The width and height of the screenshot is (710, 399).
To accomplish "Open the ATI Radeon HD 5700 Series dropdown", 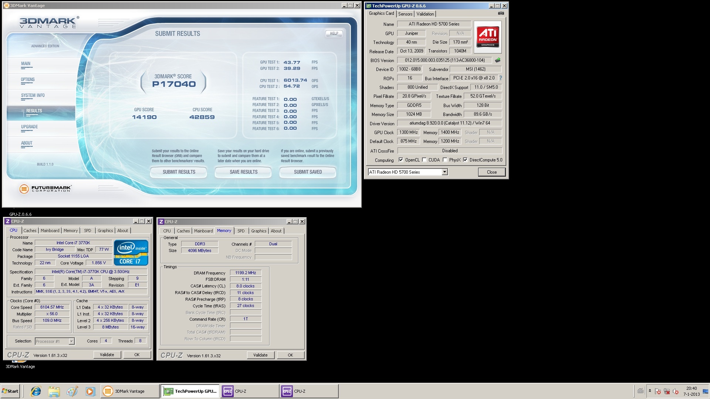I will [x=444, y=172].
